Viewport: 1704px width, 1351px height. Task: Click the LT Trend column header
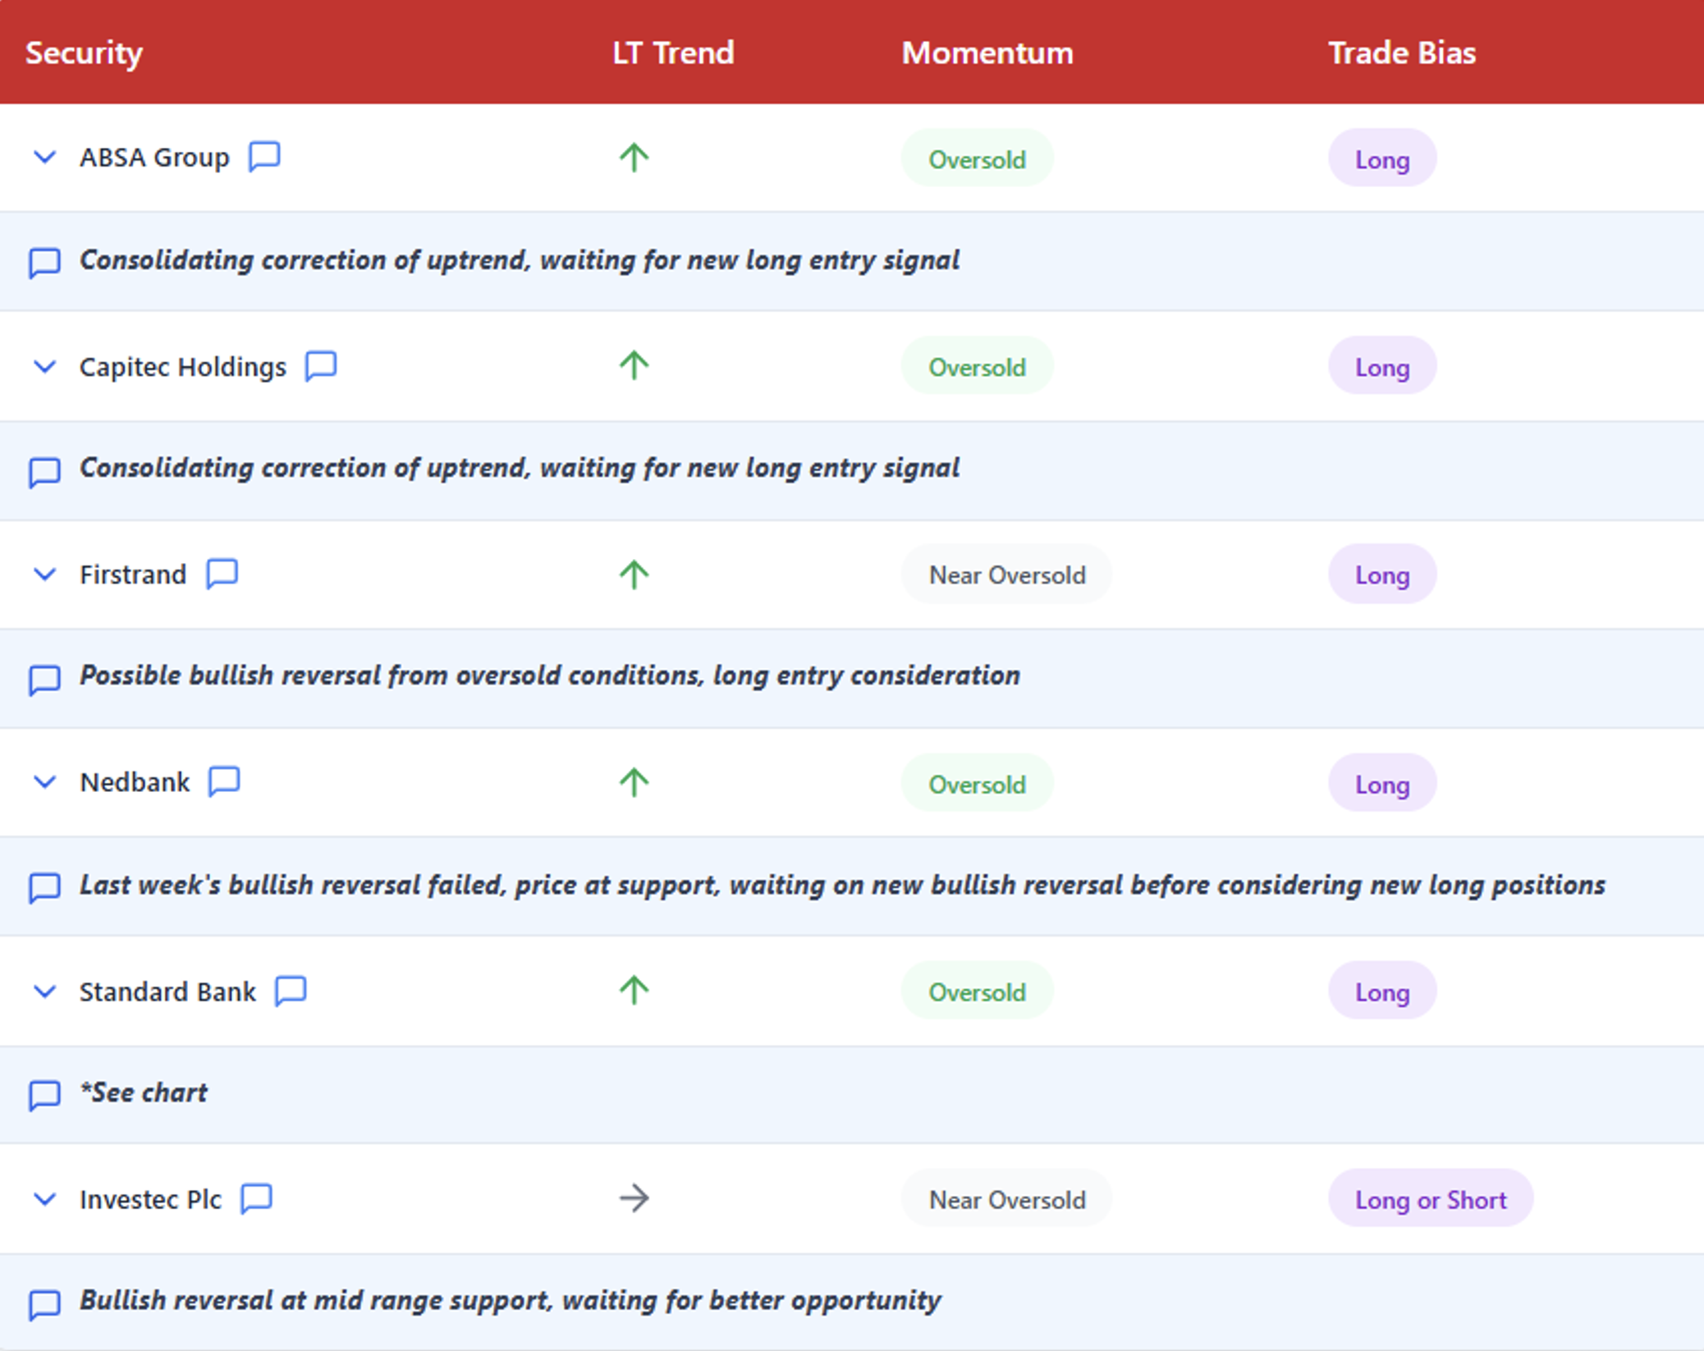coord(672,53)
